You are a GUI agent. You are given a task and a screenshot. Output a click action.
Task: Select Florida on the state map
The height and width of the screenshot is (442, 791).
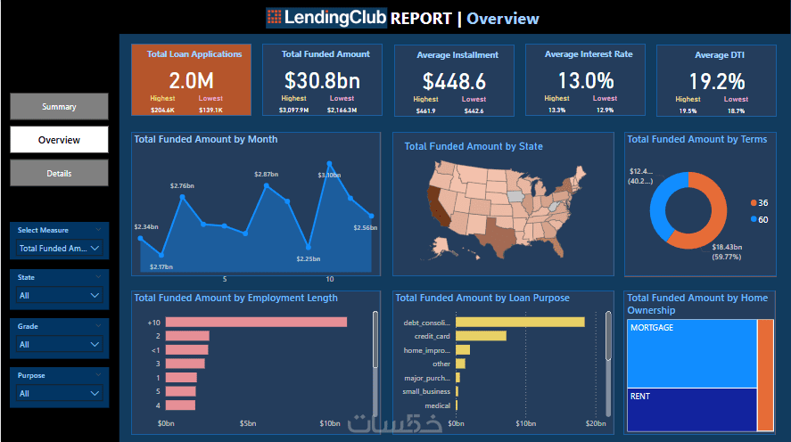click(557, 247)
